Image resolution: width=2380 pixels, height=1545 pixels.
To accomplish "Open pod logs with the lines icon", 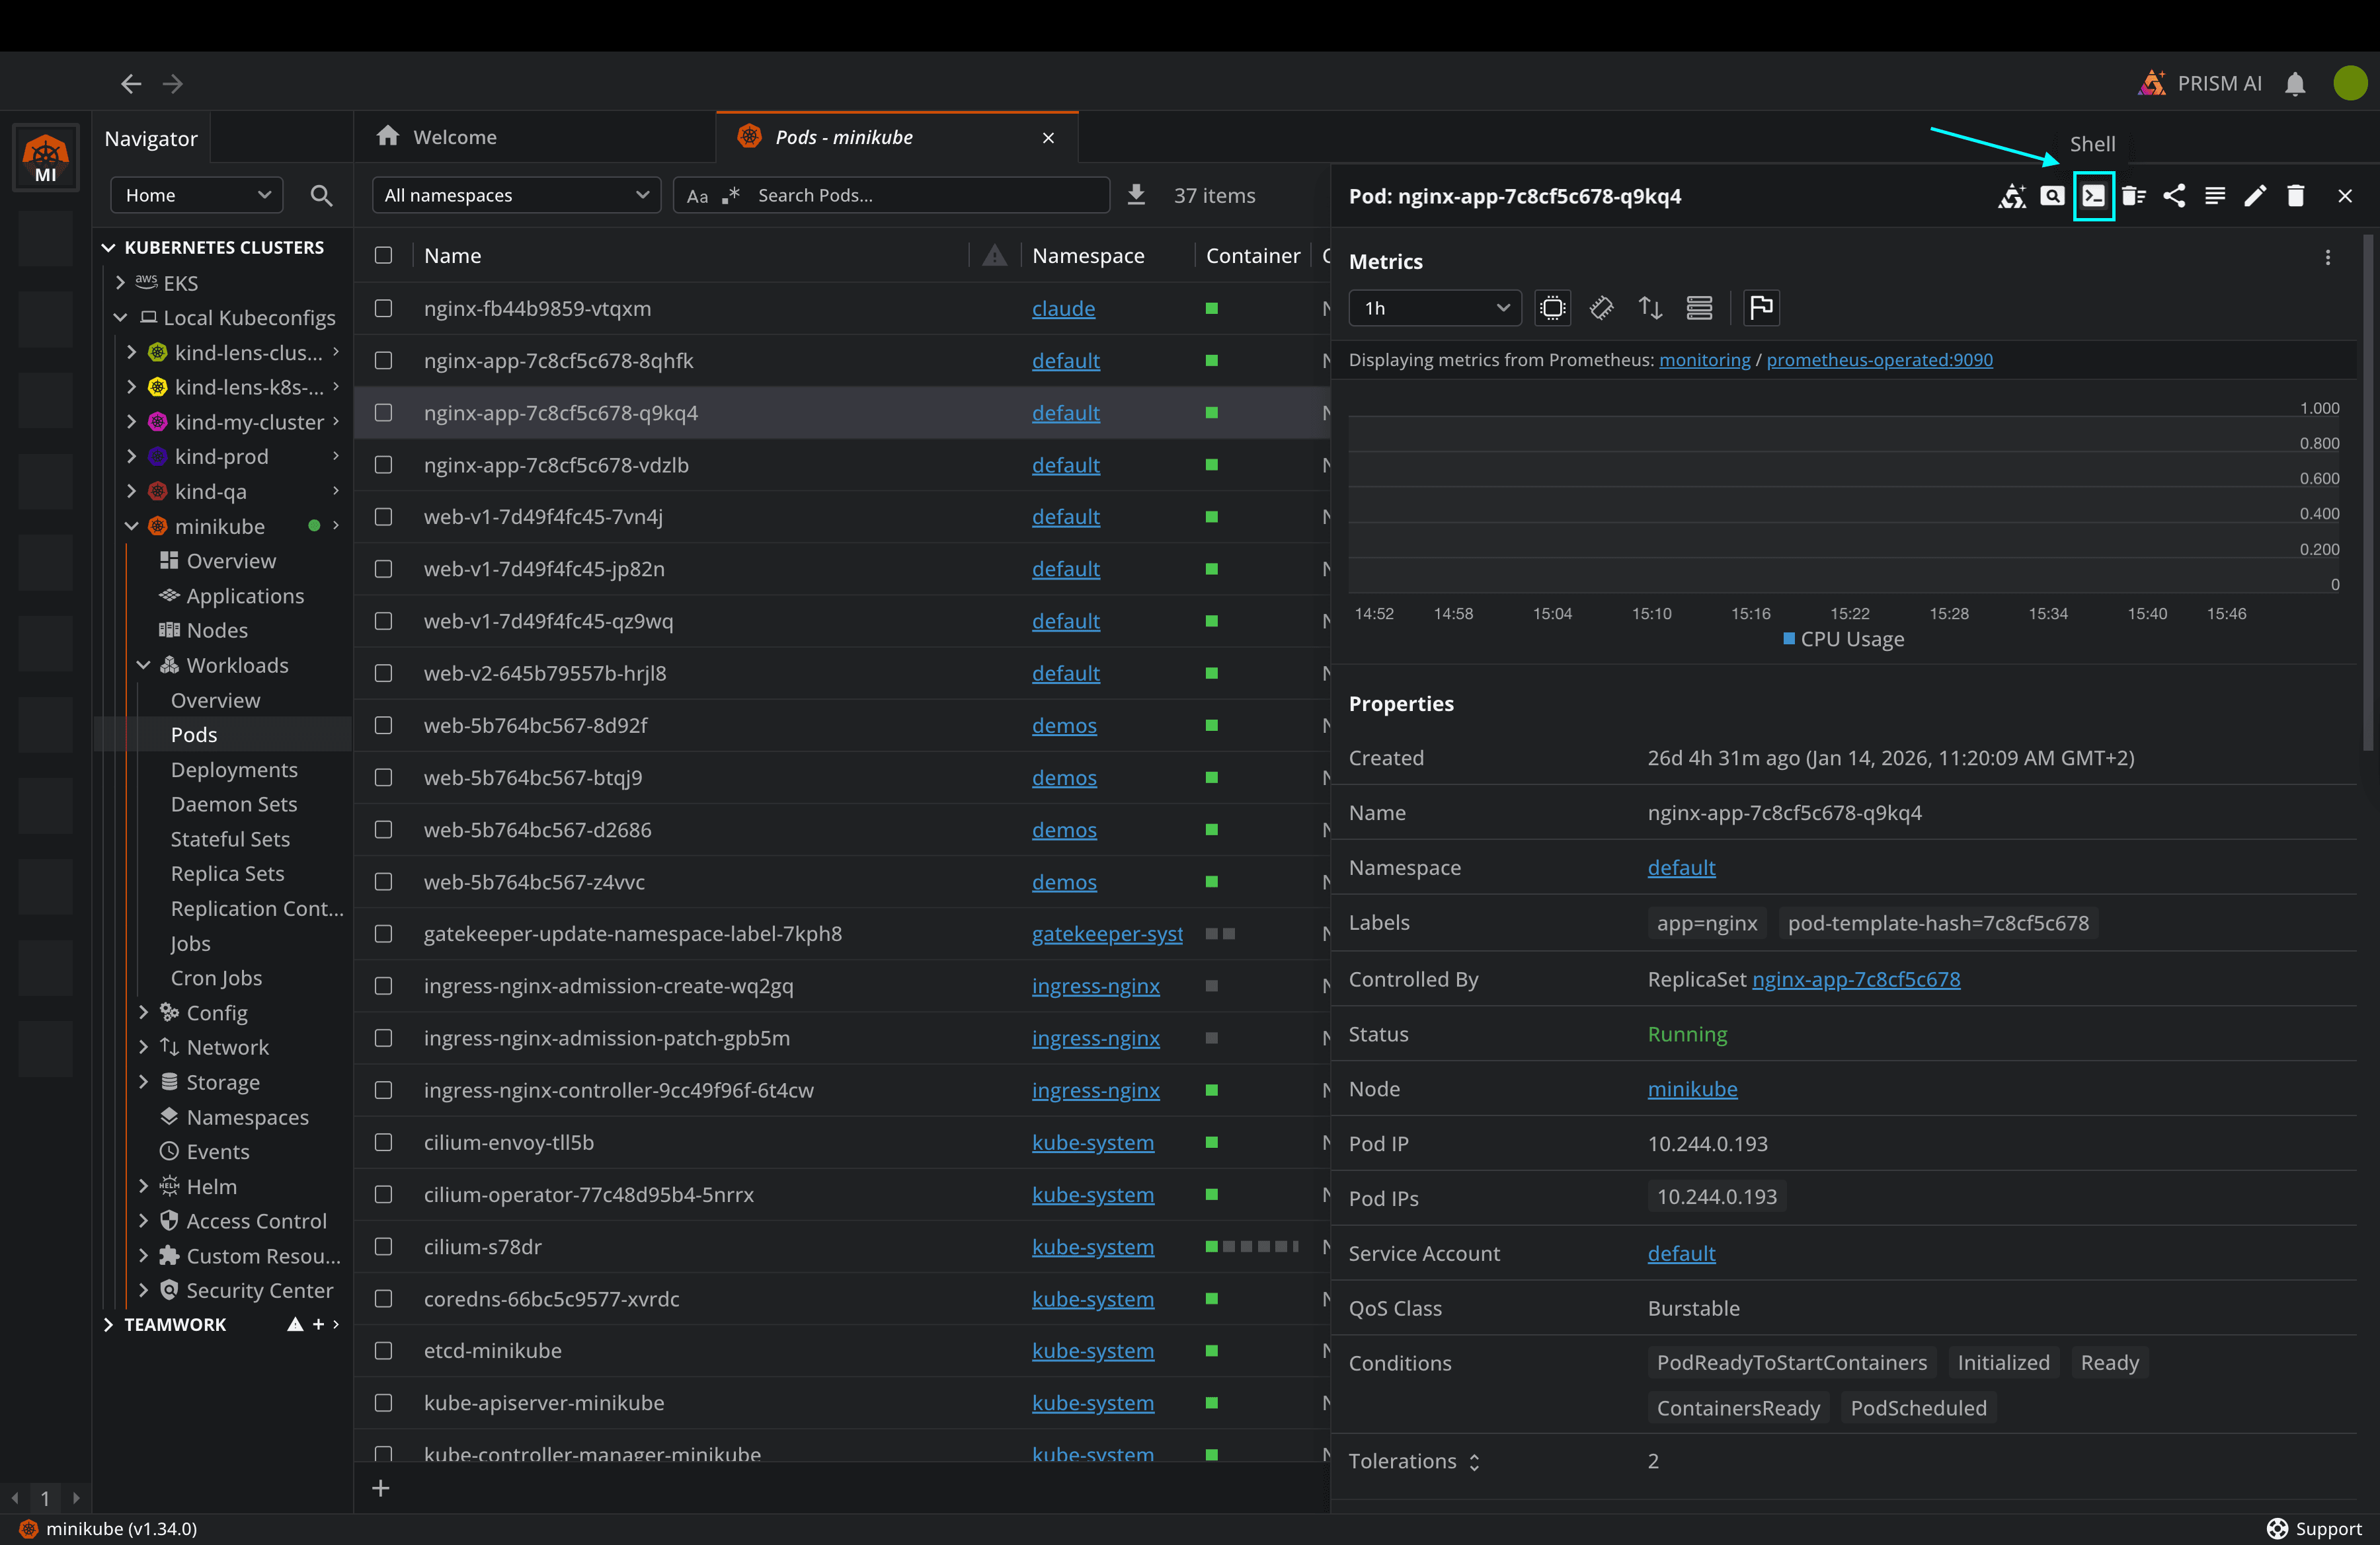I will 2214,196.
